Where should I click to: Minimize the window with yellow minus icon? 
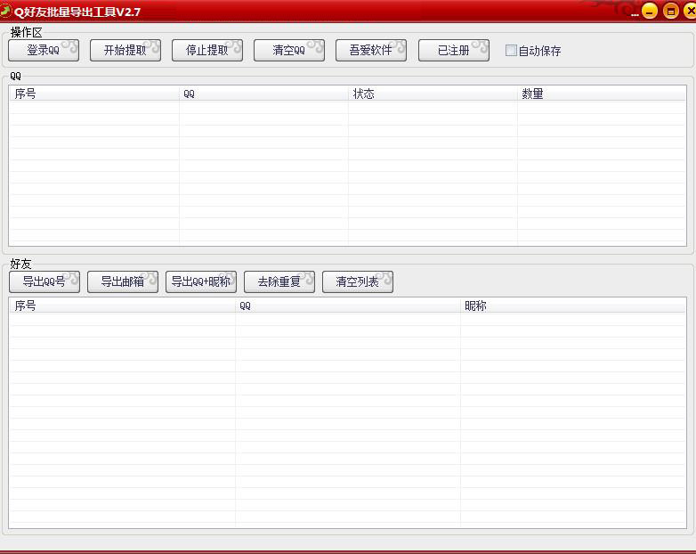(x=650, y=11)
